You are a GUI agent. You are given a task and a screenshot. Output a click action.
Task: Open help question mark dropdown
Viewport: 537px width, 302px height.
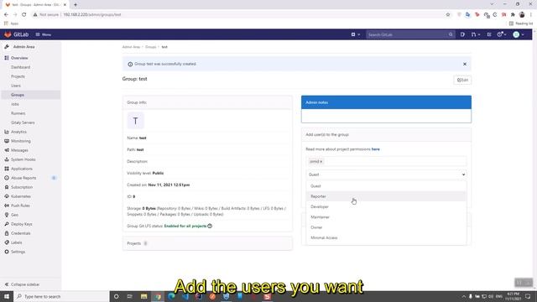pos(502,34)
